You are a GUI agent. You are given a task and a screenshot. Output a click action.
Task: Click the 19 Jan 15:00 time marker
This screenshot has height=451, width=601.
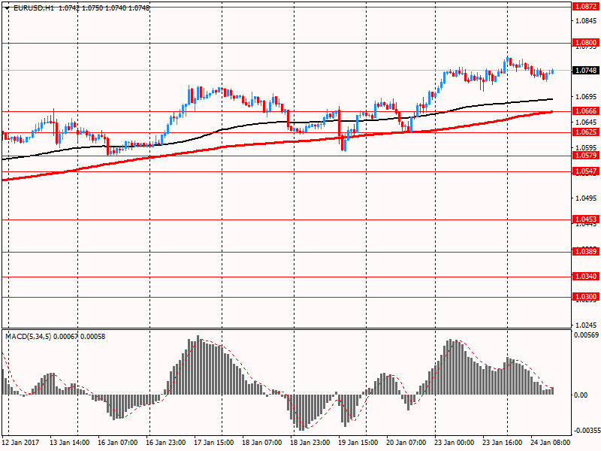pyautogui.click(x=357, y=443)
